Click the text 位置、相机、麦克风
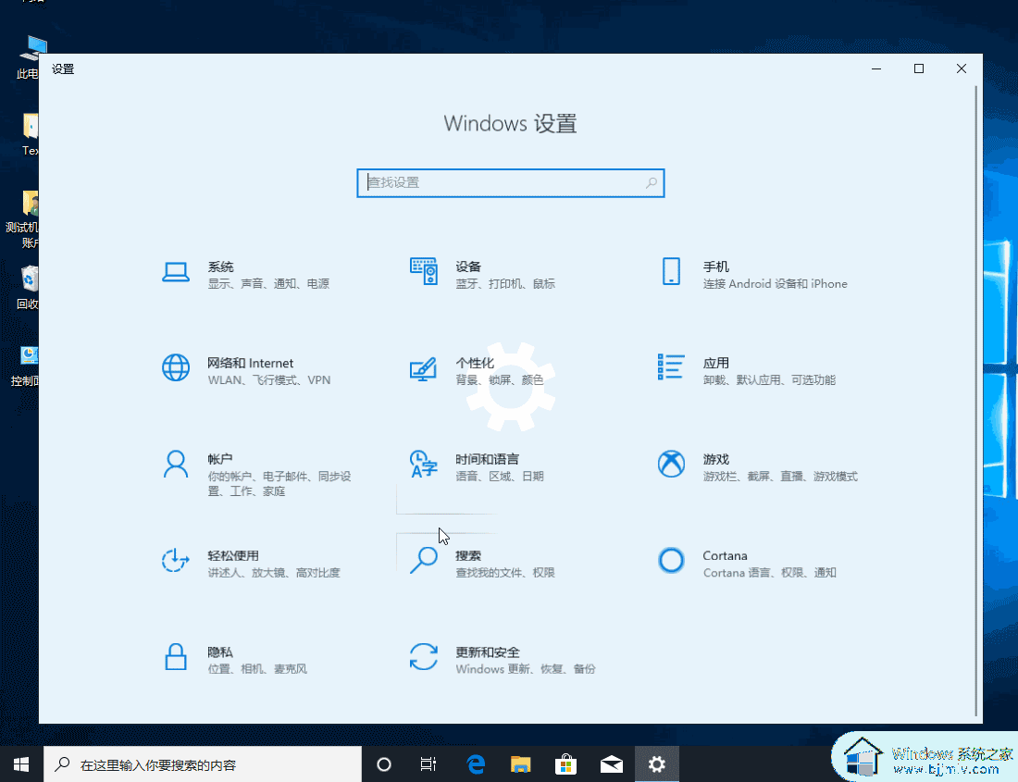This screenshot has width=1018, height=782. pyautogui.click(x=258, y=668)
